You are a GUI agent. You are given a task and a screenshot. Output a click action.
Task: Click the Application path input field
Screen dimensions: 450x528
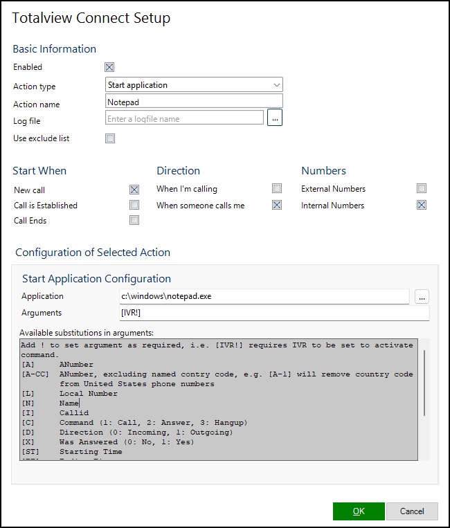264,296
